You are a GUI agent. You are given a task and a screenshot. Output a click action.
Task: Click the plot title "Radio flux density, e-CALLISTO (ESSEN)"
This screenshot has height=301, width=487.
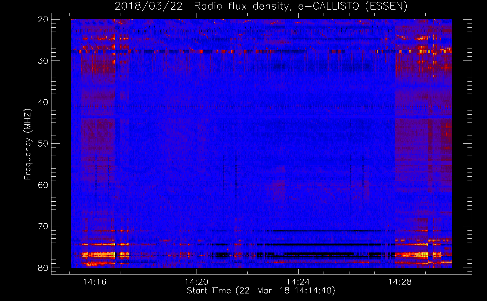300,6
